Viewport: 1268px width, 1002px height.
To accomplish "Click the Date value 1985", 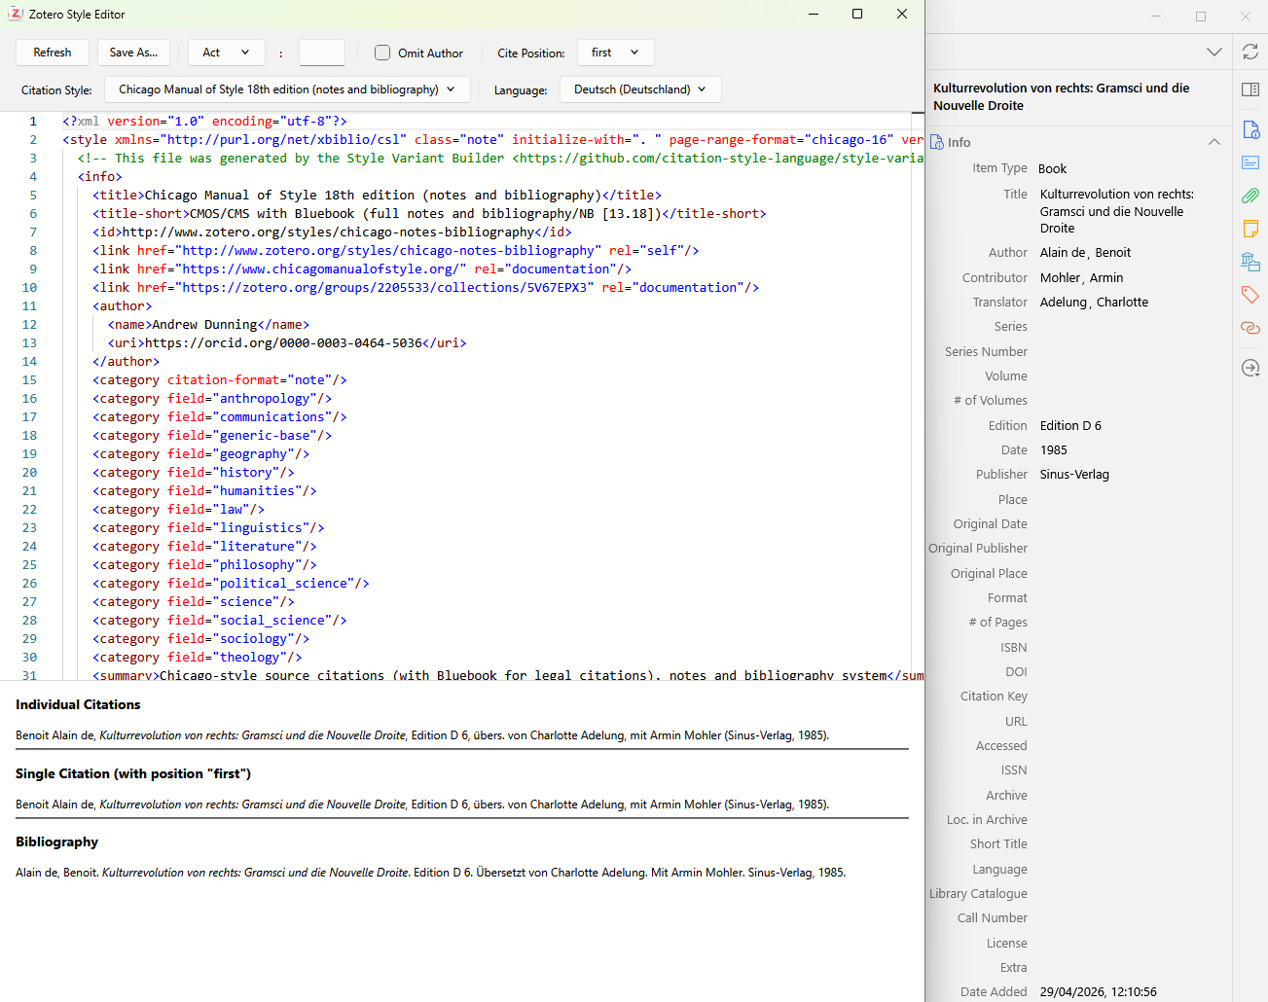I will pyautogui.click(x=1054, y=450).
